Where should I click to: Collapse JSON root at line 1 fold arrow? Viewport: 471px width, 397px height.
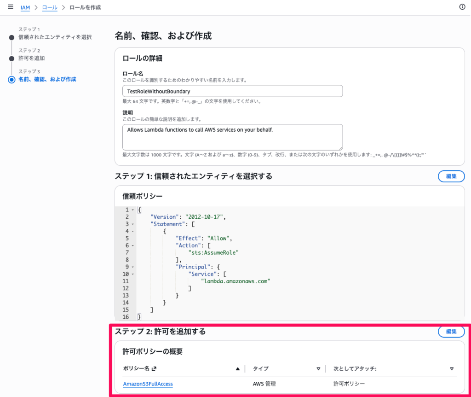pyautogui.click(x=132, y=210)
